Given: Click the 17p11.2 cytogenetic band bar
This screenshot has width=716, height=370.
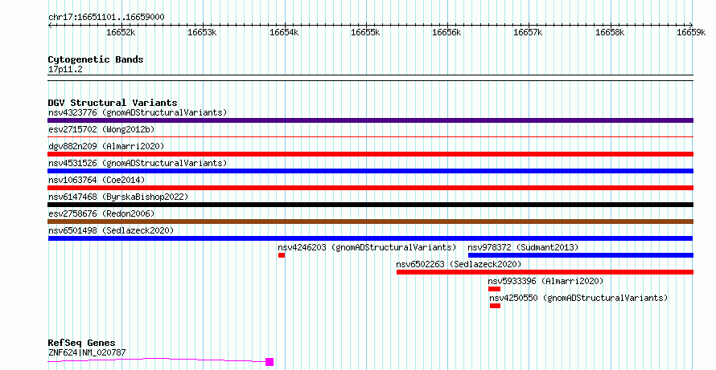Looking at the screenshot, I should [370, 78].
